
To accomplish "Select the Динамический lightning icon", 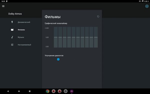I will [x=12, y=22].
